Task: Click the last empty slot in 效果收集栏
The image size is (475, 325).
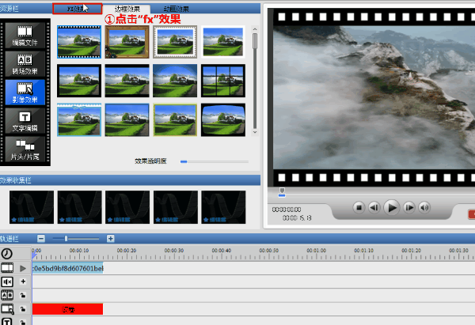Action: click(x=223, y=207)
